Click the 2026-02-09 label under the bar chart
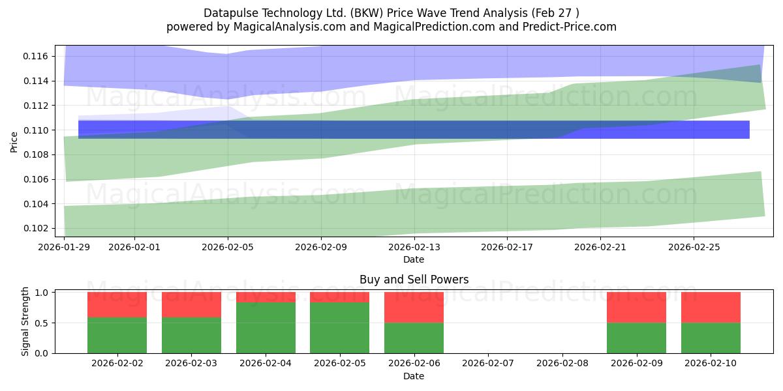783x391 pixels. tap(636, 364)
